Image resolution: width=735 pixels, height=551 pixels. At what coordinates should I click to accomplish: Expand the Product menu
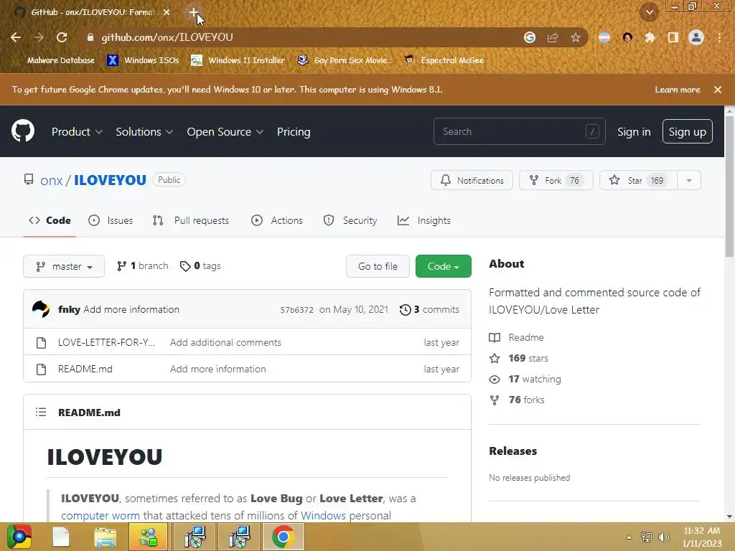[x=77, y=132]
